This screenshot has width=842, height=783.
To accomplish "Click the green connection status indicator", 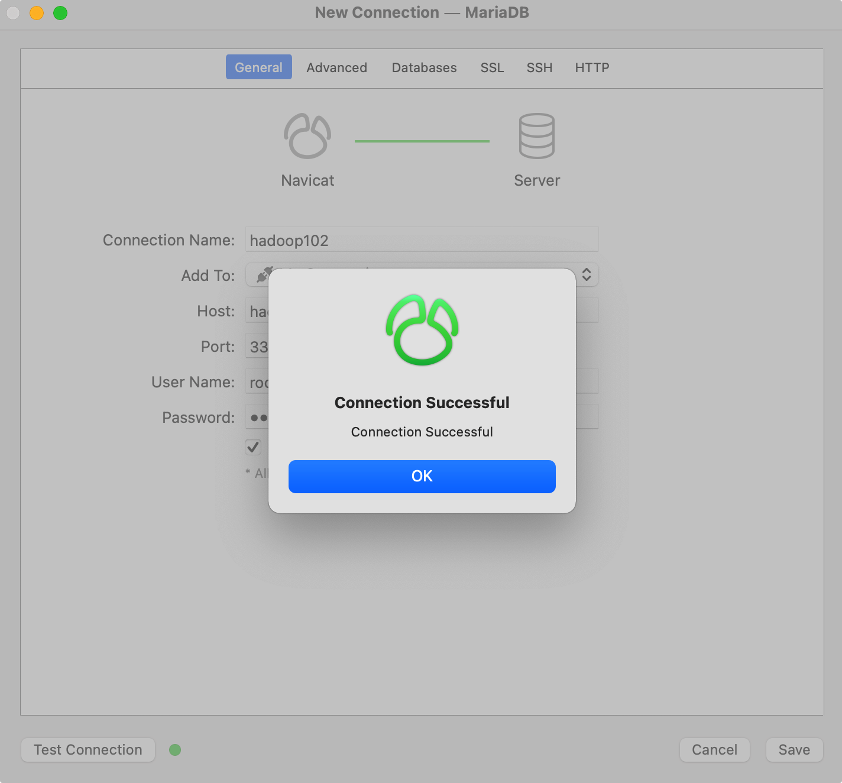I will [175, 750].
